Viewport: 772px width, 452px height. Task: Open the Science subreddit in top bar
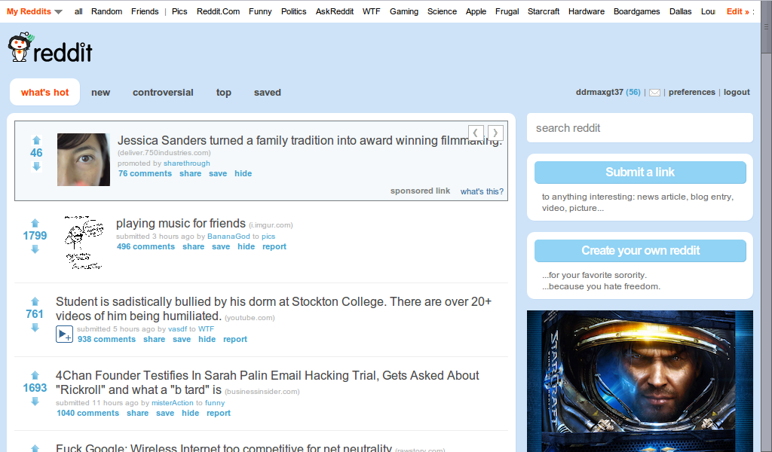tap(442, 11)
